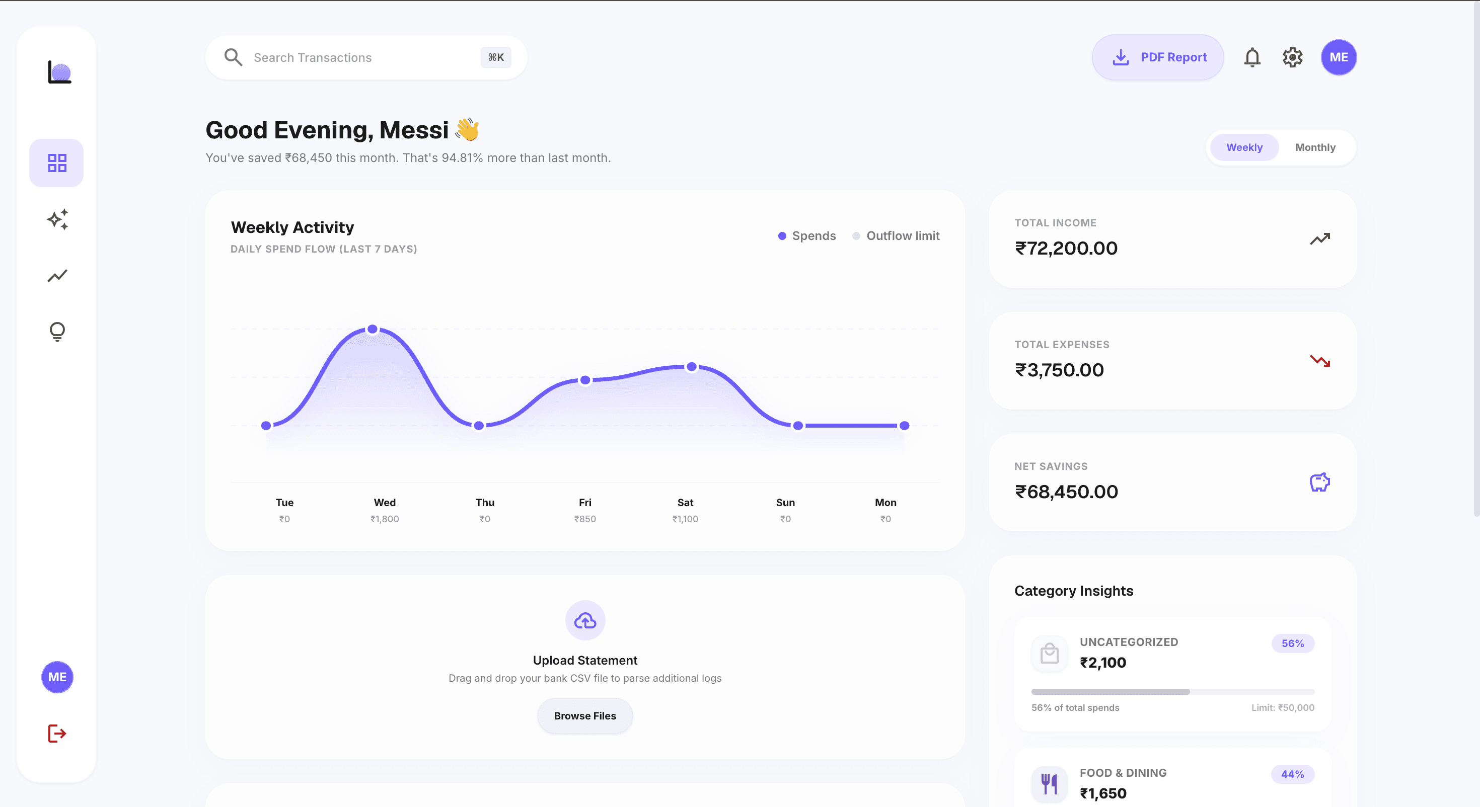Screen dimensions: 1480x807
Task: Click the Sat ₹1,100 label
Action: [685, 519]
